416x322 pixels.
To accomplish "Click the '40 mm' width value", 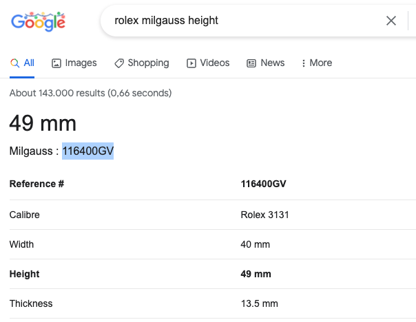I will coord(256,244).
